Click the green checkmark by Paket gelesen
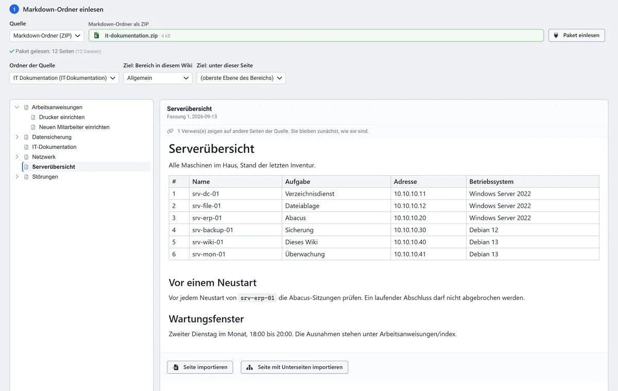Screen dimensions: 618x391 pos(12,52)
